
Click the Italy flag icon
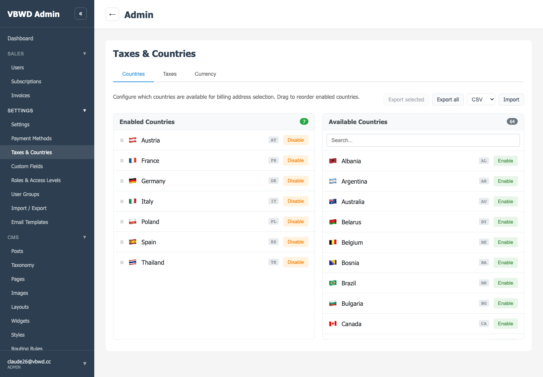(133, 201)
